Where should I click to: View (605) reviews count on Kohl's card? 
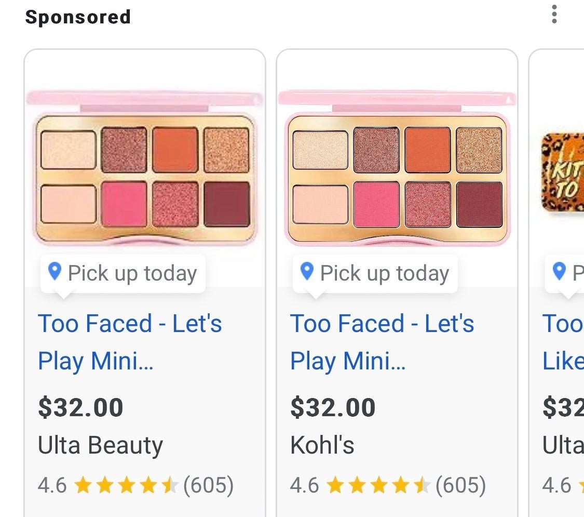461,485
